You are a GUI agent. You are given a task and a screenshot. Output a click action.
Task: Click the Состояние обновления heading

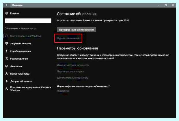click(77, 14)
